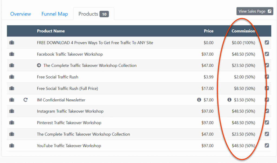Click arrow icon before Complete Traffic Takeover Collection

tap(39, 66)
